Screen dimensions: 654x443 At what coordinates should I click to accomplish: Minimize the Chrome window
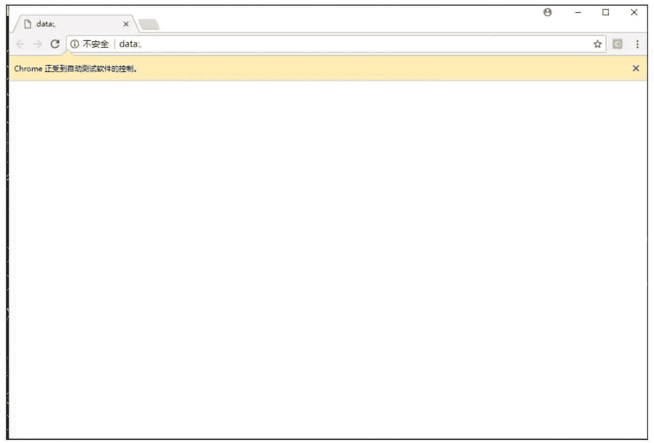click(578, 13)
